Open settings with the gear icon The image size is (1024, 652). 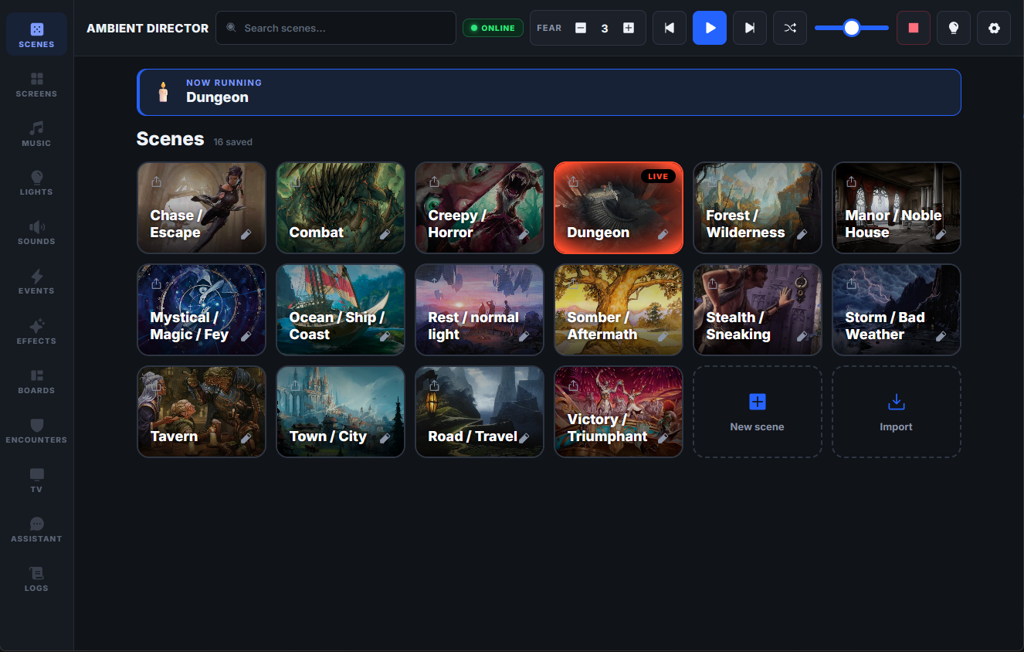coord(994,28)
